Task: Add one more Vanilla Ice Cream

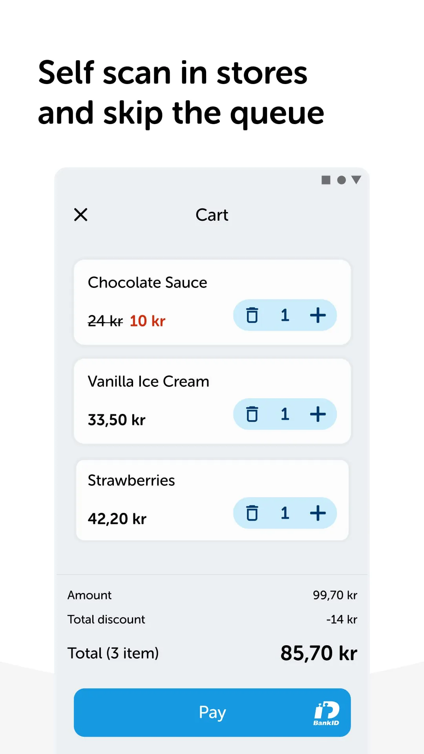Action: pyautogui.click(x=318, y=414)
